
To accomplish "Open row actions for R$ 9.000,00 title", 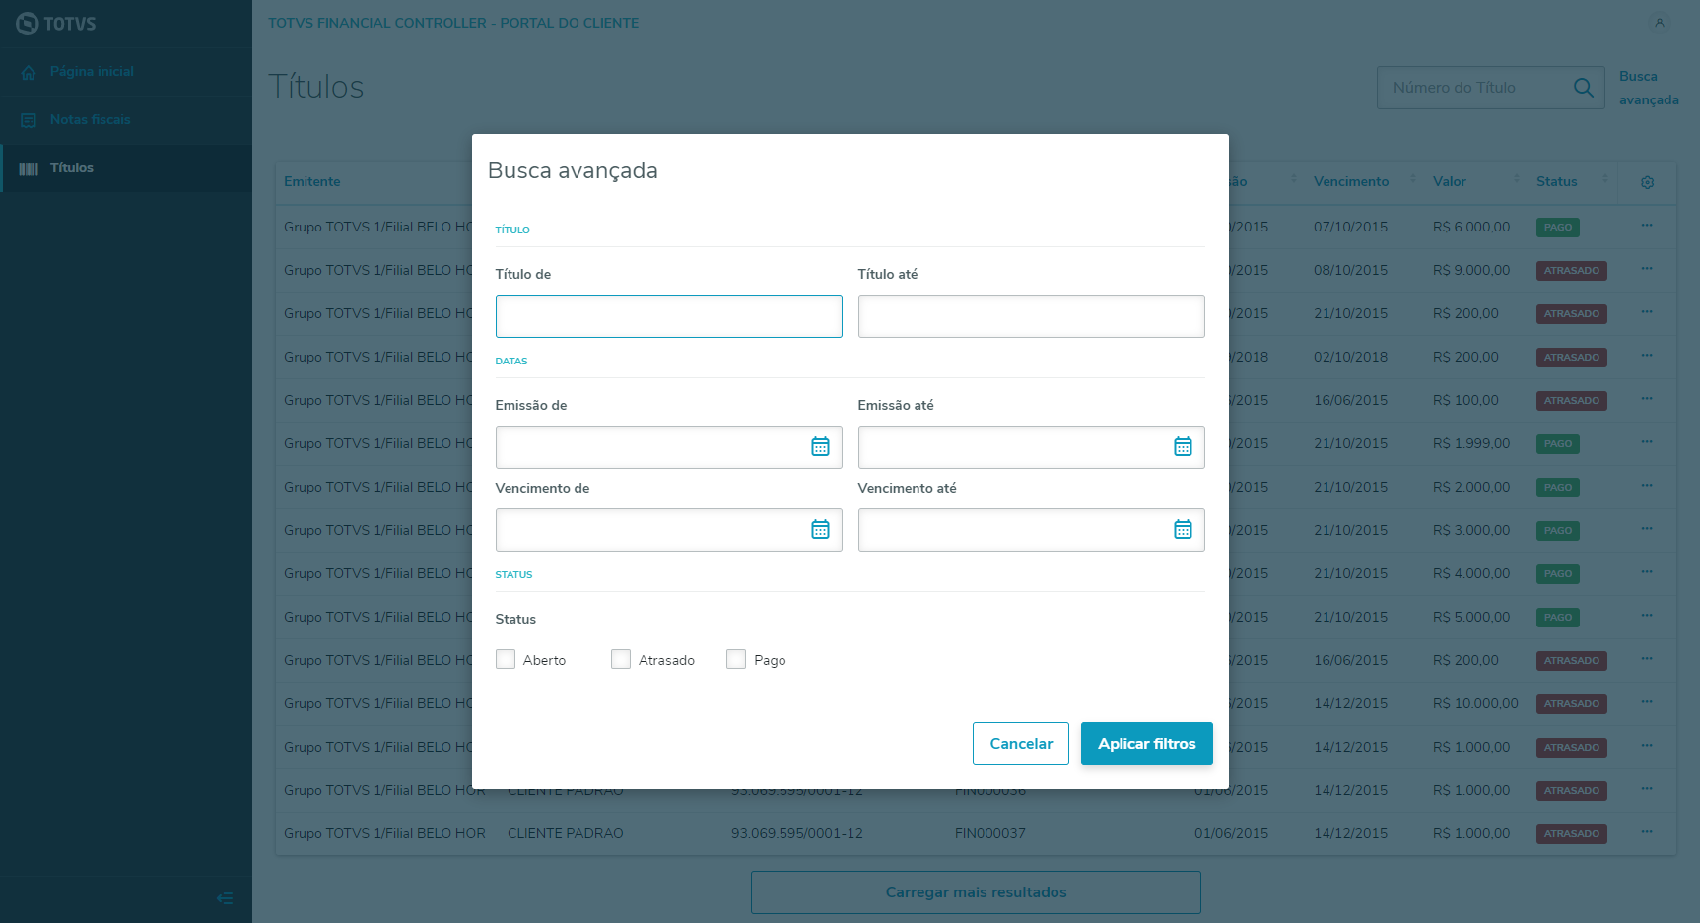I will 1647,269.
